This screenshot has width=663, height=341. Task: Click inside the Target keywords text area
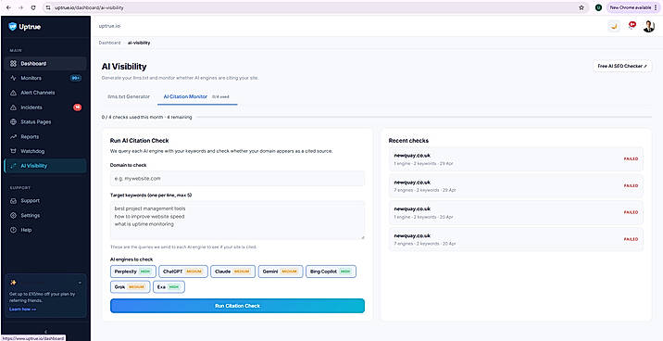237,221
